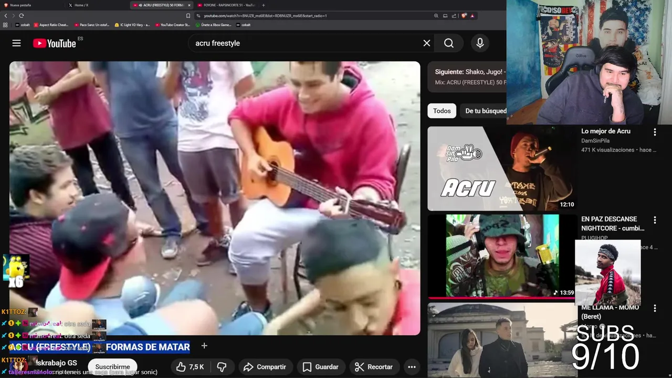Open the YouTube hamburger guide menu

(x=17, y=43)
